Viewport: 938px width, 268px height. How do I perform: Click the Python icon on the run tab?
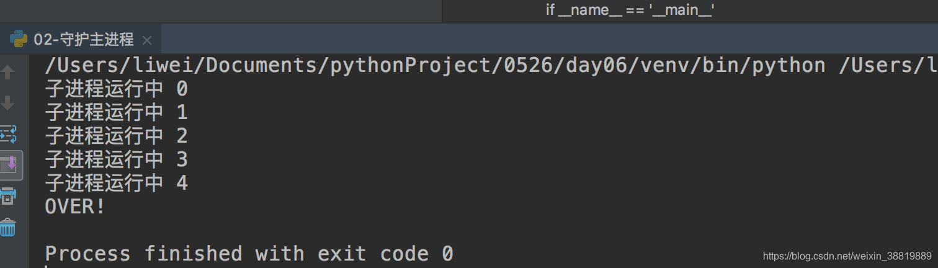point(19,40)
